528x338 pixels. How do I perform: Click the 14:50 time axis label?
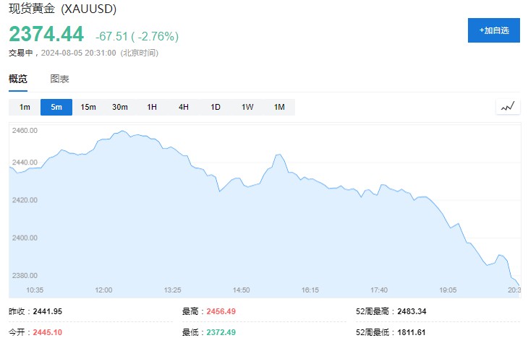click(x=241, y=290)
